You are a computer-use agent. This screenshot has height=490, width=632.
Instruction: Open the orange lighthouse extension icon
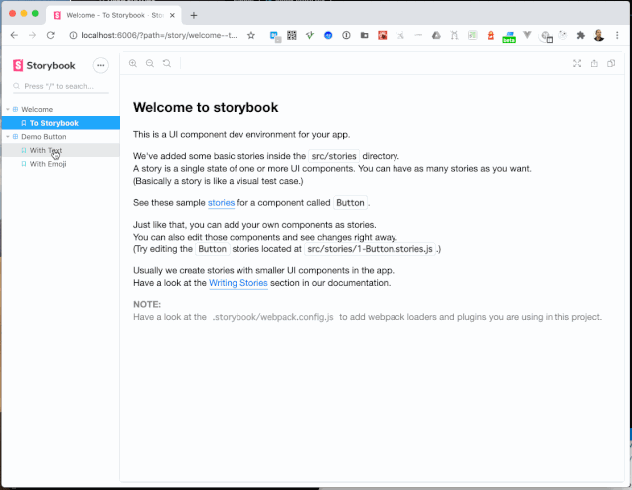click(x=491, y=35)
